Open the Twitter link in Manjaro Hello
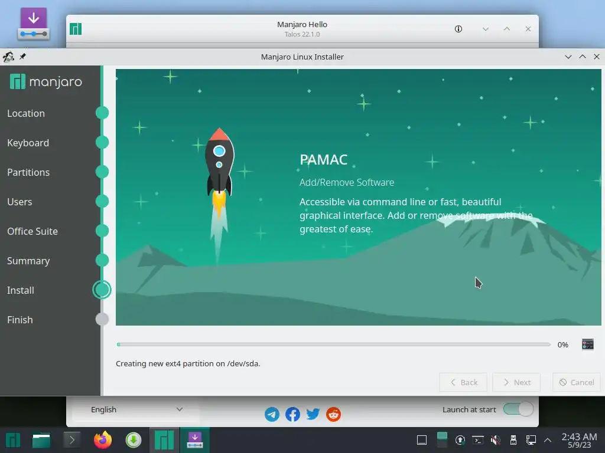The height and width of the screenshot is (453, 605). click(x=313, y=414)
